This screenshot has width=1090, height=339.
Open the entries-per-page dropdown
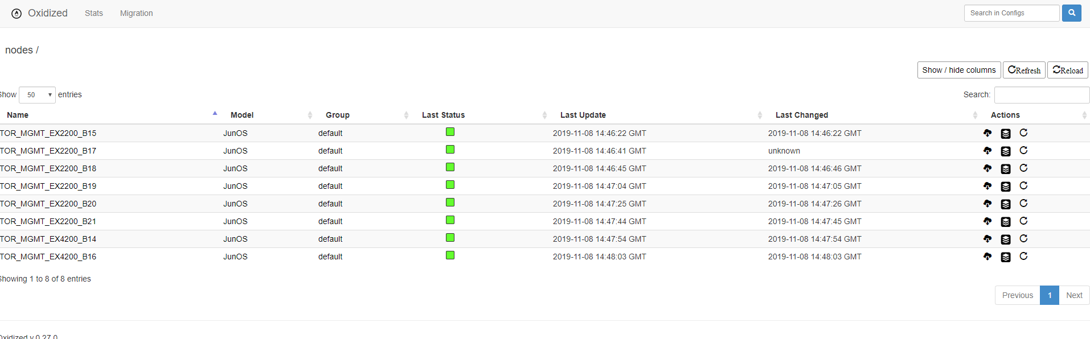pos(37,95)
